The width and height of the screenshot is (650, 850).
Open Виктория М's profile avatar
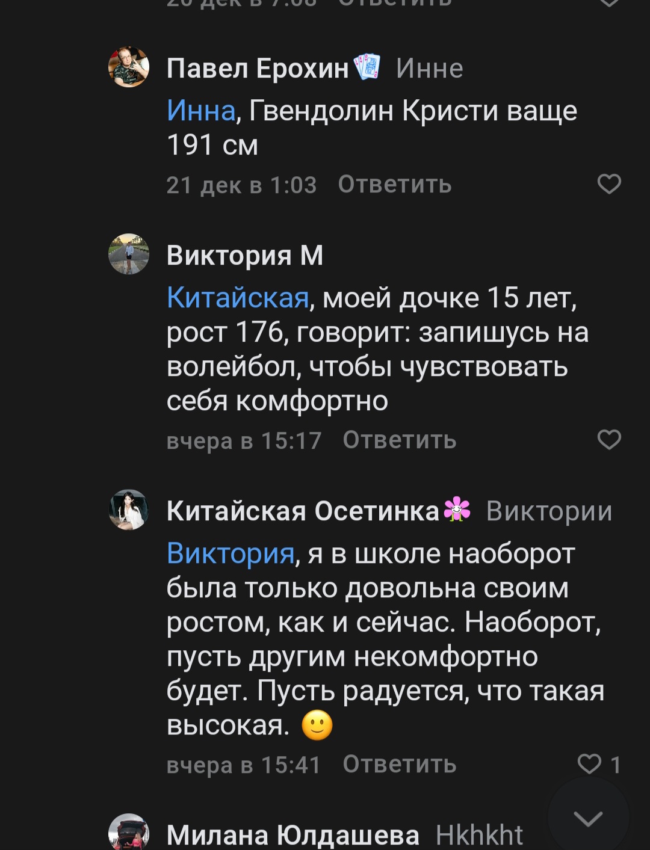[129, 254]
